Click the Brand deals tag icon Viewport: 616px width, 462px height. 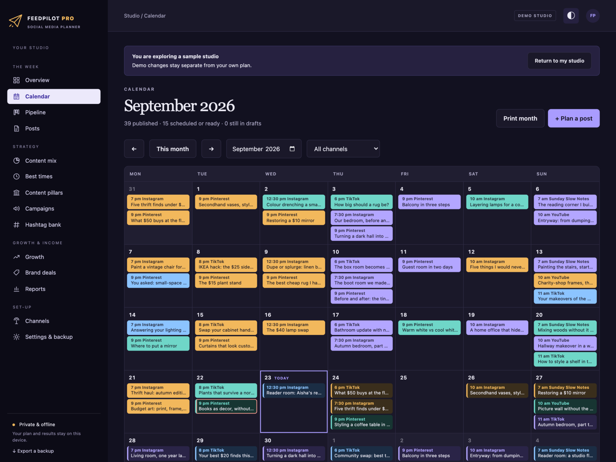(16, 273)
